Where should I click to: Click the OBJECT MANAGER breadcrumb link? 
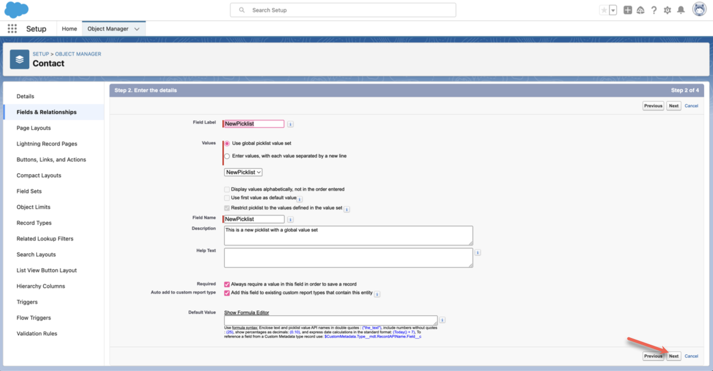tap(78, 54)
